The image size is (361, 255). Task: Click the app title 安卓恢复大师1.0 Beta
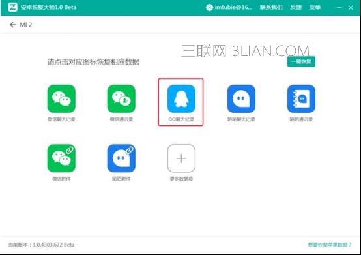(49, 7)
